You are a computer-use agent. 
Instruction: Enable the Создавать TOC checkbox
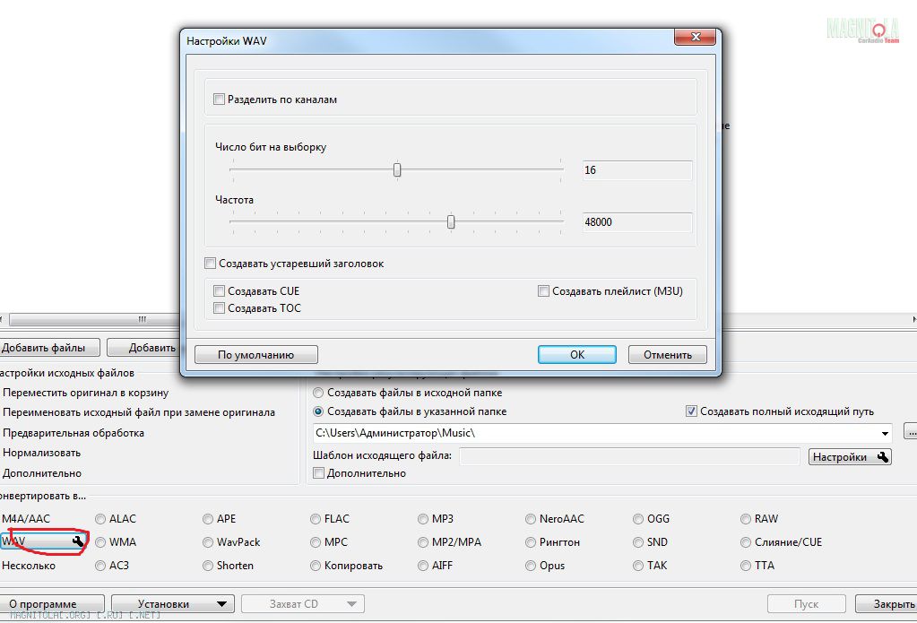tap(220, 308)
